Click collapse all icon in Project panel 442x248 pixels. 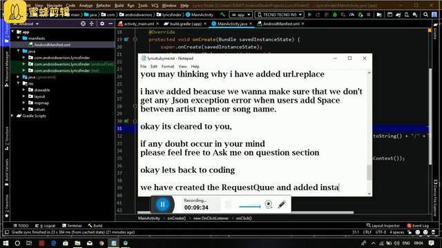[92, 24]
